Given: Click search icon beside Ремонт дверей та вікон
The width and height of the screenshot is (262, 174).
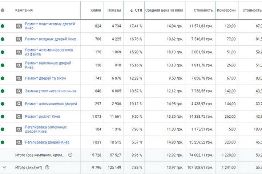Looking at the screenshot, I should click(x=19, y=78).
